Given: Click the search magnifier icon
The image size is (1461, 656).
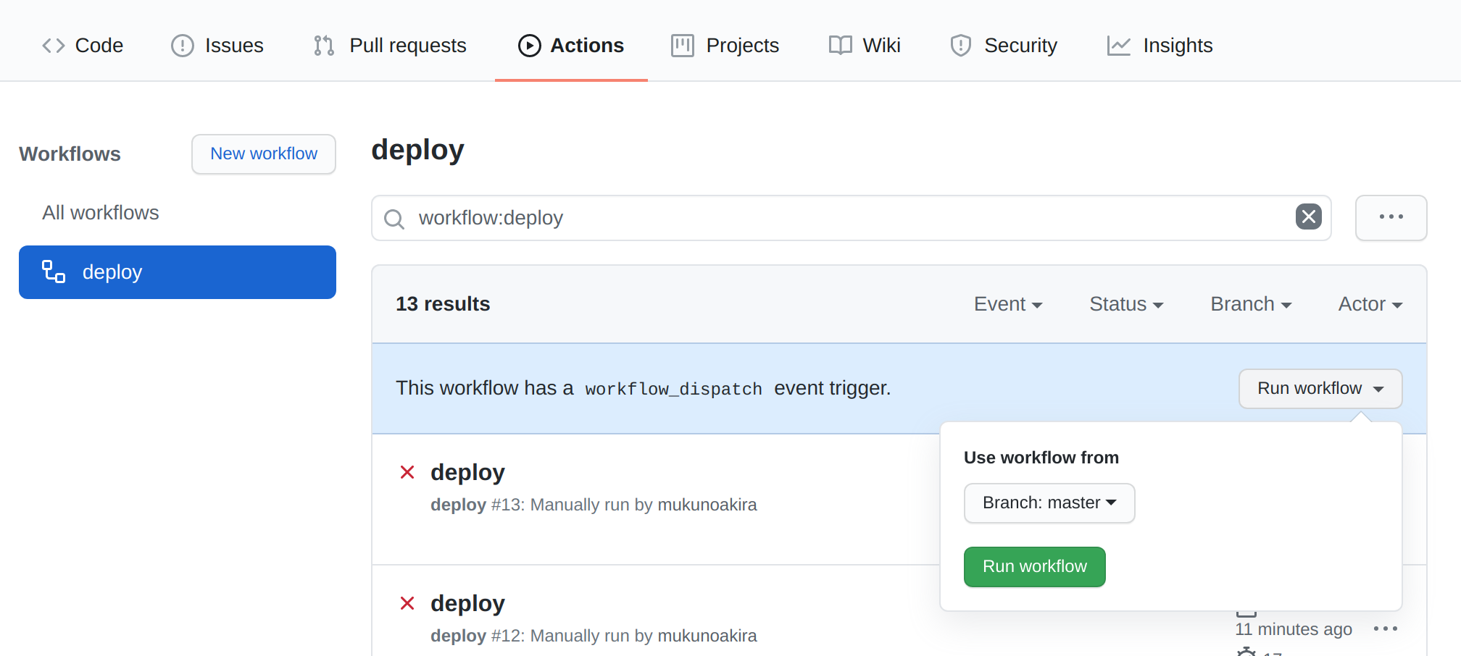Looking at the screenshot, I should point(394,219).
